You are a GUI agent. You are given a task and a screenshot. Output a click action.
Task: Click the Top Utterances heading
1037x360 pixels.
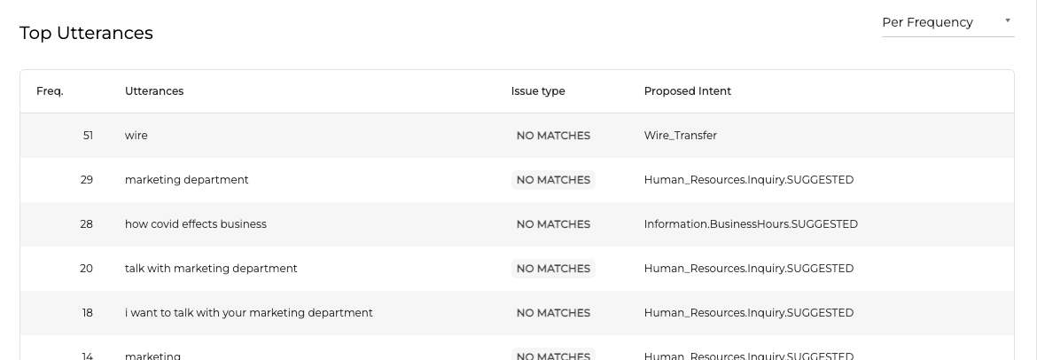[x=86, y=33]
